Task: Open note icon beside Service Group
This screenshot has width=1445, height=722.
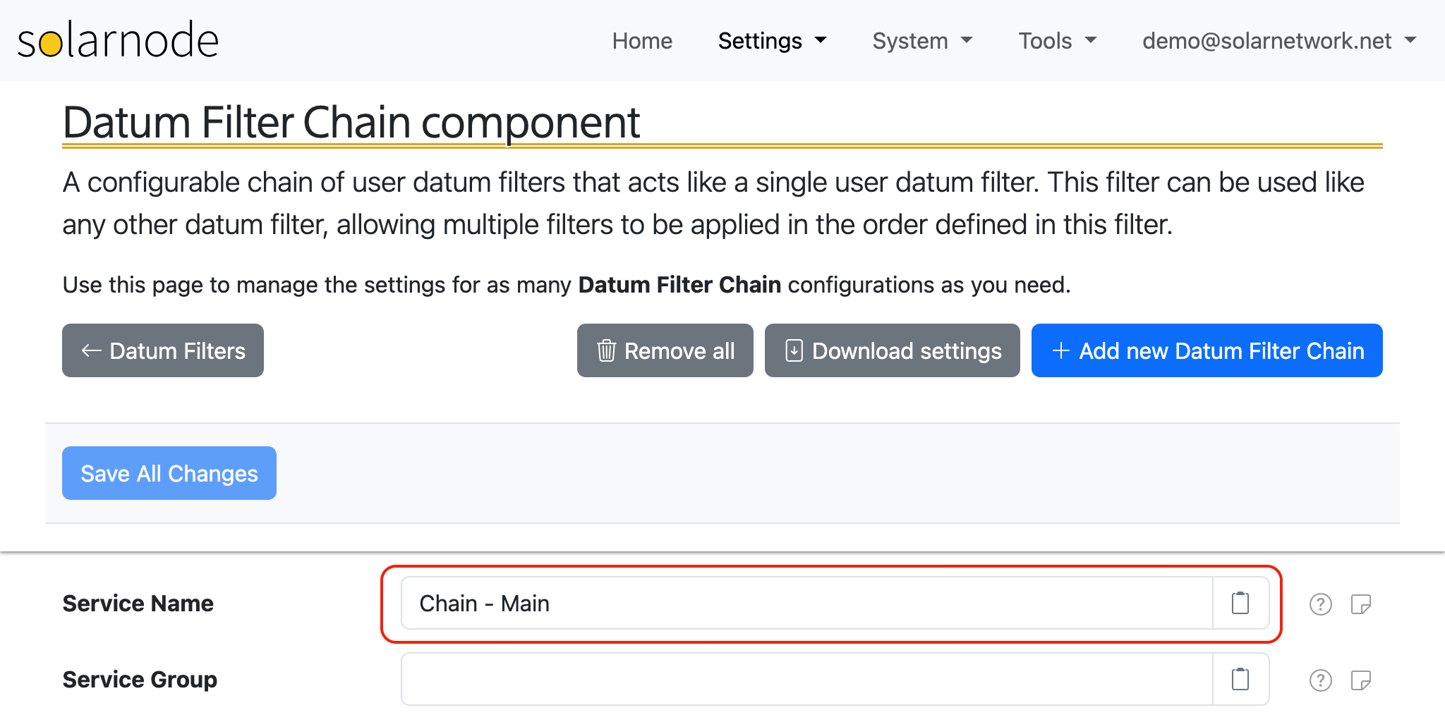Action: 1360,680
